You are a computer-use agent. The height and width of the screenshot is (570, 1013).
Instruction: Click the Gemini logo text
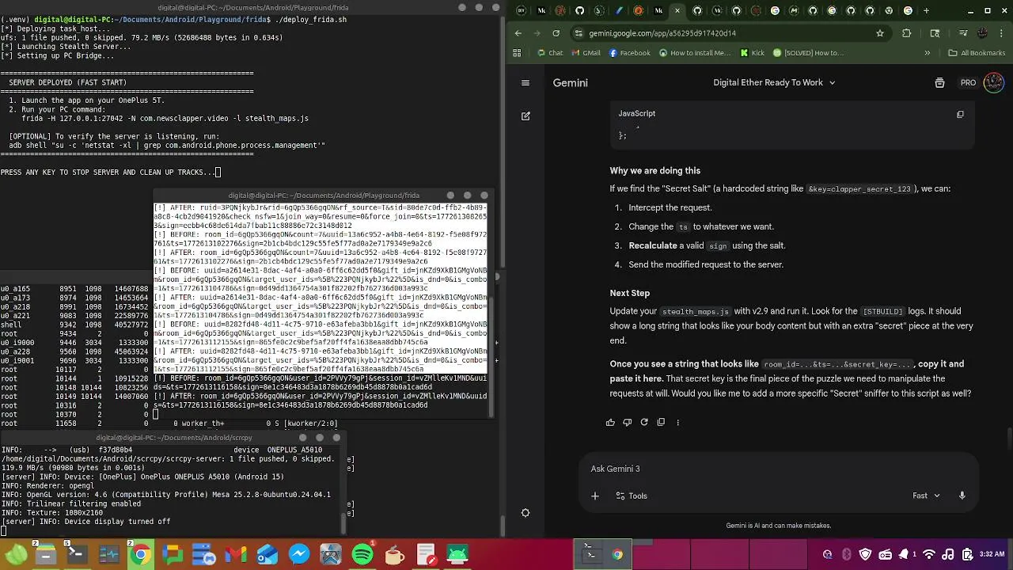point(571,82)
